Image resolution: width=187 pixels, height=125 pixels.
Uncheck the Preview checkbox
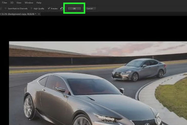click(49, 8)
